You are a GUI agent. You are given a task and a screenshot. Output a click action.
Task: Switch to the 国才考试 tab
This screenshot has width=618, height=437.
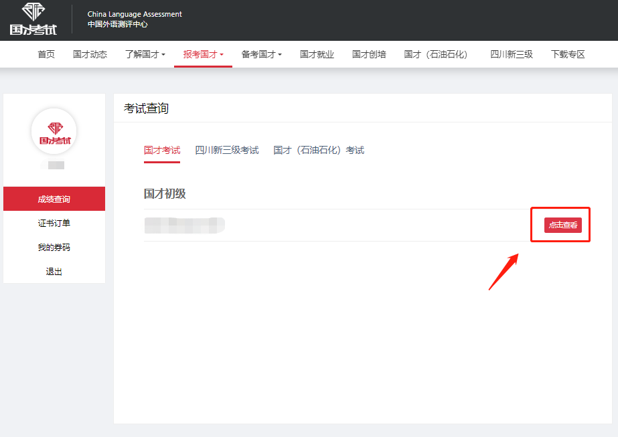pyautogui.click(x=162, y=151)
